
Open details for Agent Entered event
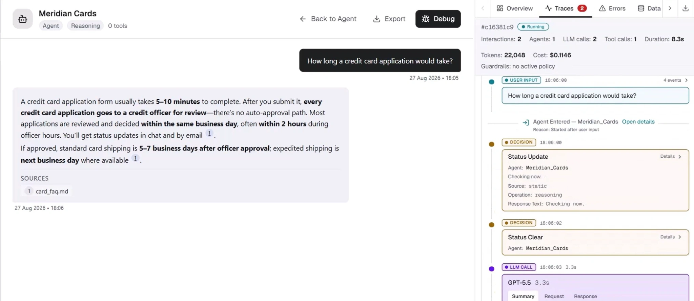pos(638,122)
